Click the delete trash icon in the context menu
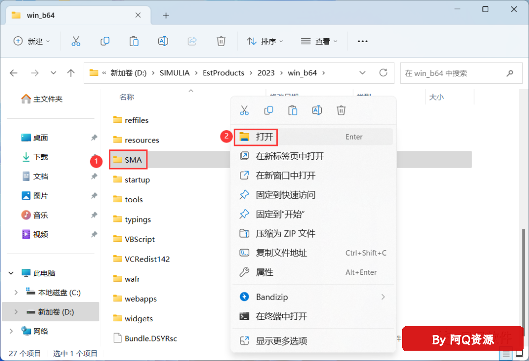The image size is (529, 361). [341, 110]
